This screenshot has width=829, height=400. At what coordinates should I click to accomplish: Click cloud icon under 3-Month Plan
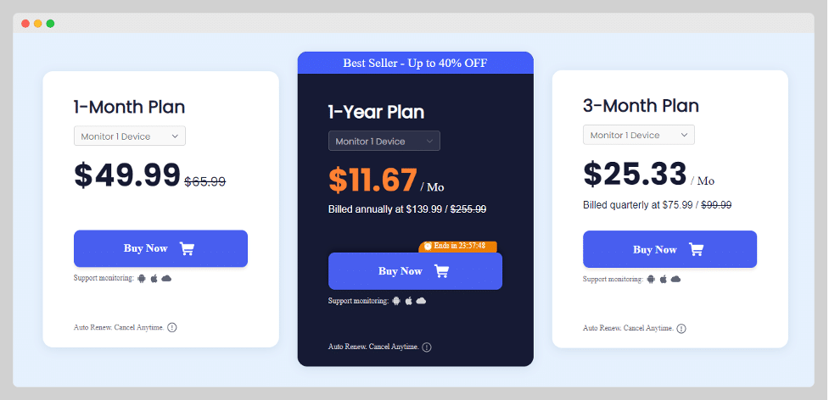(675, 278)
